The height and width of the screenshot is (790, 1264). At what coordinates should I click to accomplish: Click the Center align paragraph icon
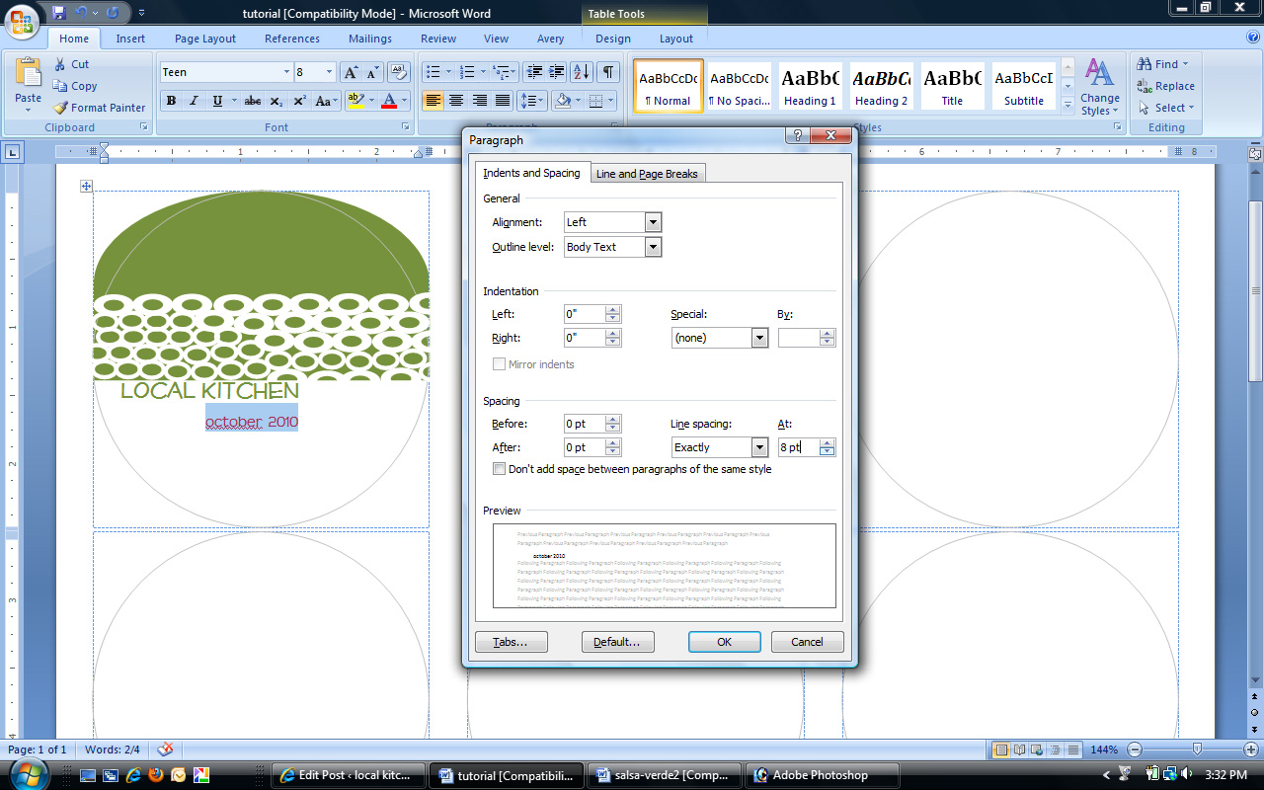coord(456,101)
